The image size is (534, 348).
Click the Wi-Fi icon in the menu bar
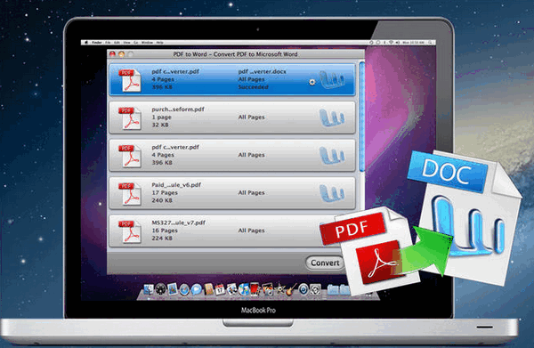391,43
